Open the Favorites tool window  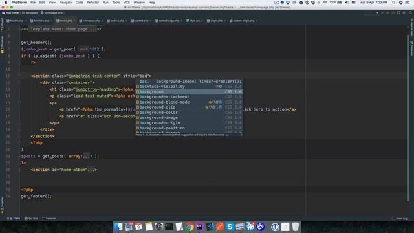tap(2, 205)
